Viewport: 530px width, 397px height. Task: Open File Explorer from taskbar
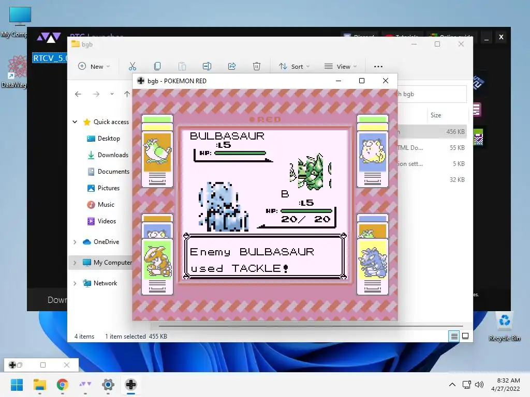[39, 385]
